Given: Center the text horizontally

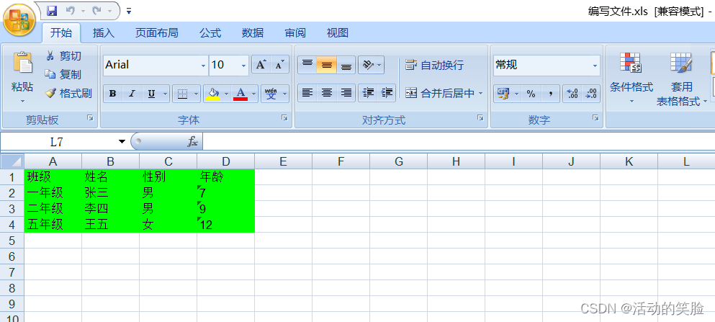Looking at the screenshot, I should tap(326, 93).
